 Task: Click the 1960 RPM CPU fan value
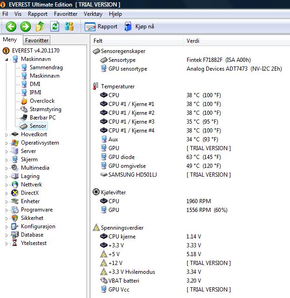pyautogui.click(x=198, y=201)
